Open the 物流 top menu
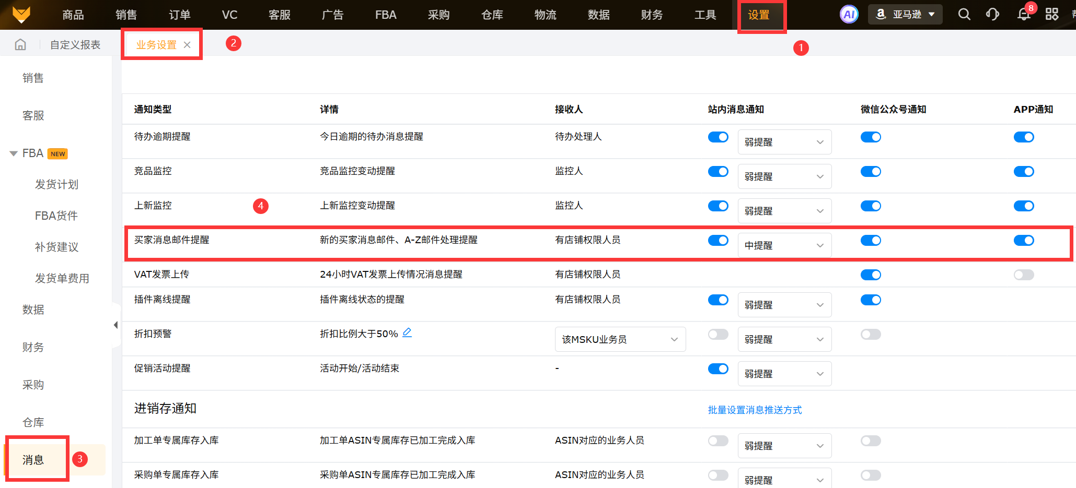 pos(546,15)
